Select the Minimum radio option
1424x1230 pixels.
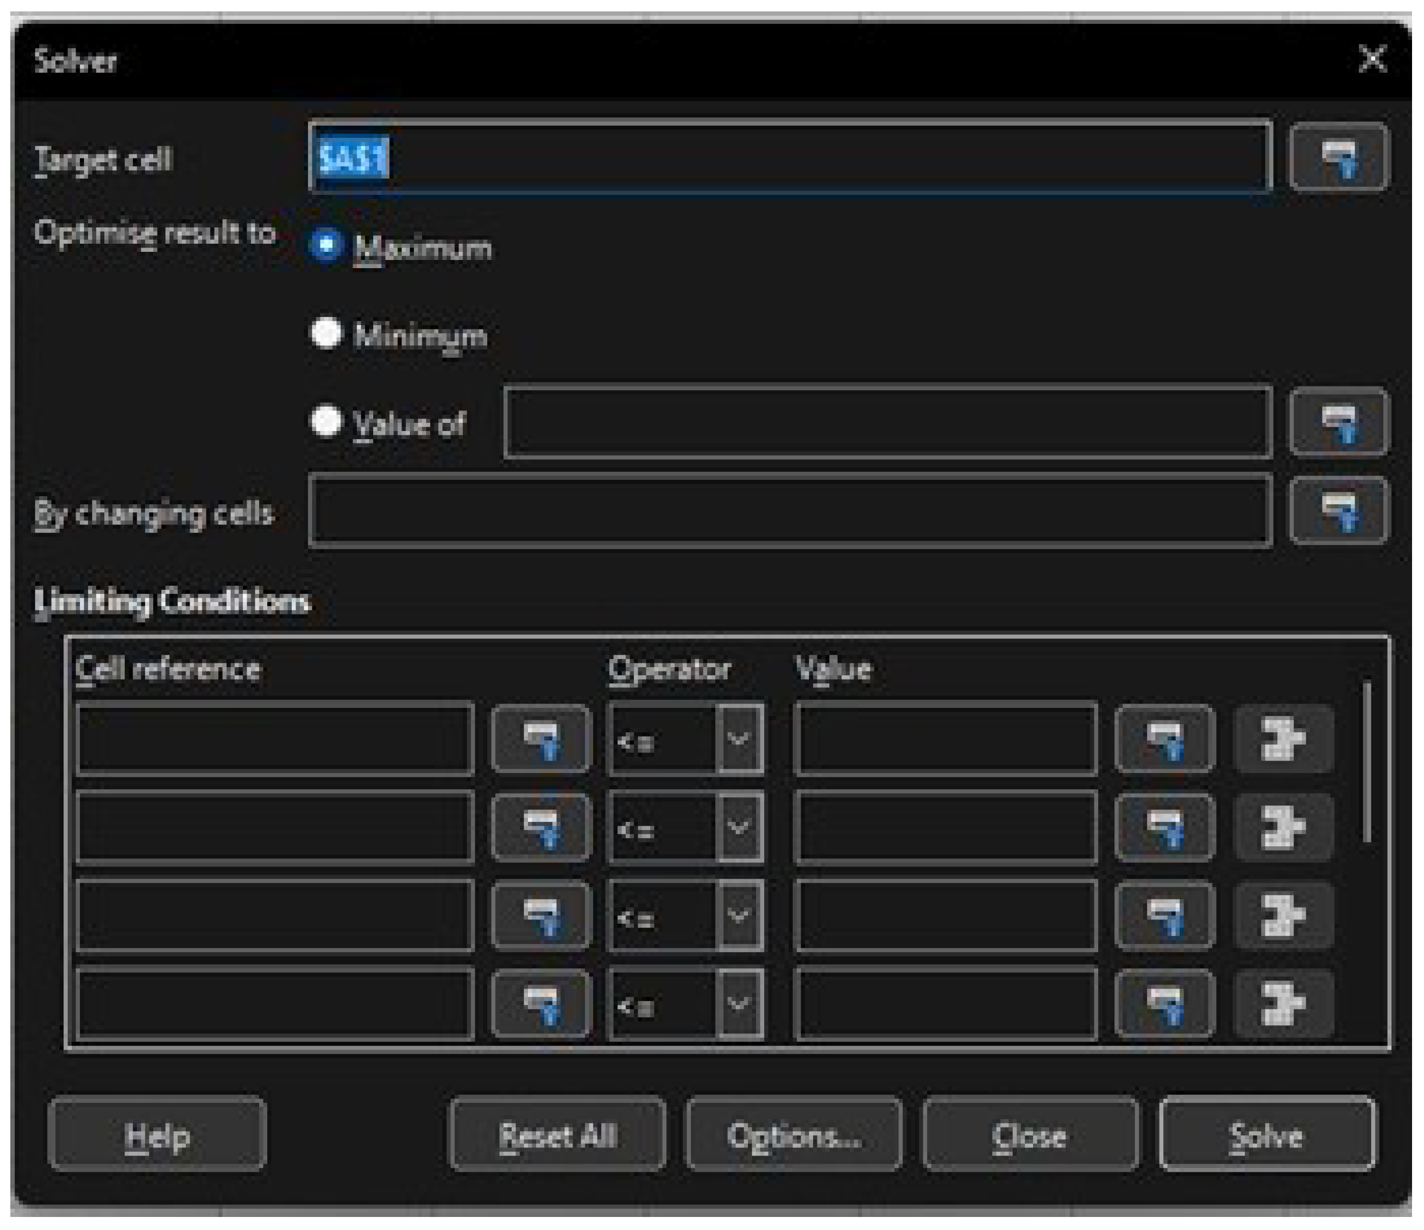click(326, 334)
